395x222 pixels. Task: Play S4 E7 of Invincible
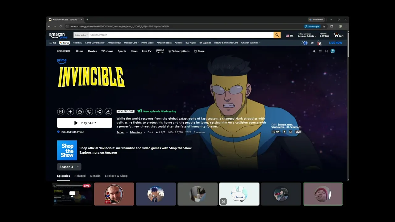(85, 123)
